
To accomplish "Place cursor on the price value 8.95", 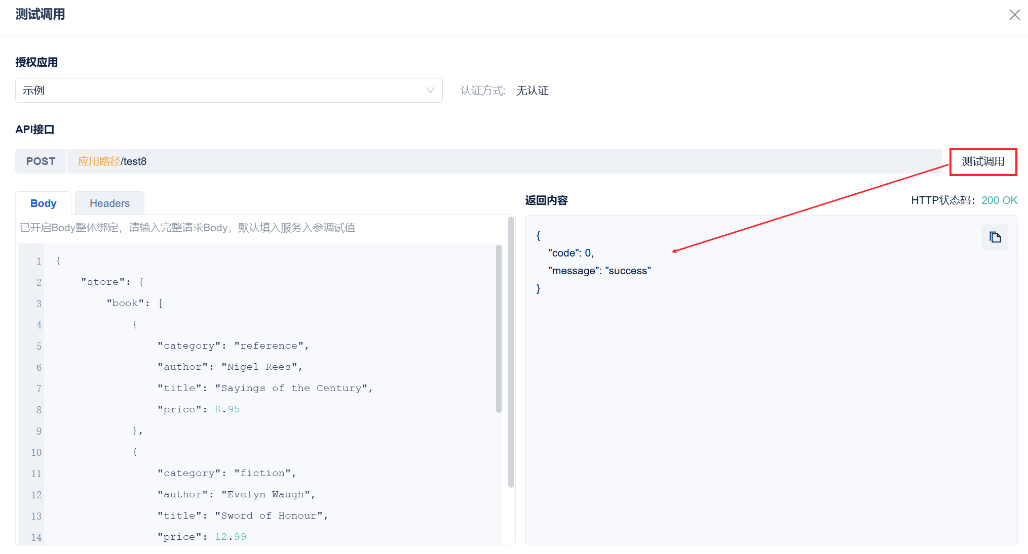I will 227,409.
